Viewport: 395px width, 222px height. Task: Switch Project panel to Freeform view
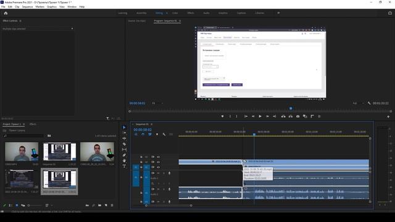23,205
